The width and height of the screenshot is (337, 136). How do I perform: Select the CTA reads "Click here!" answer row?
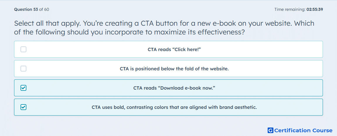(x=168, y=50)
